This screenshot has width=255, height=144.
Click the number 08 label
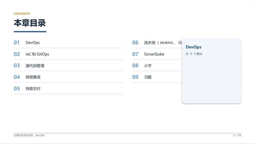[x=135, y=66]
